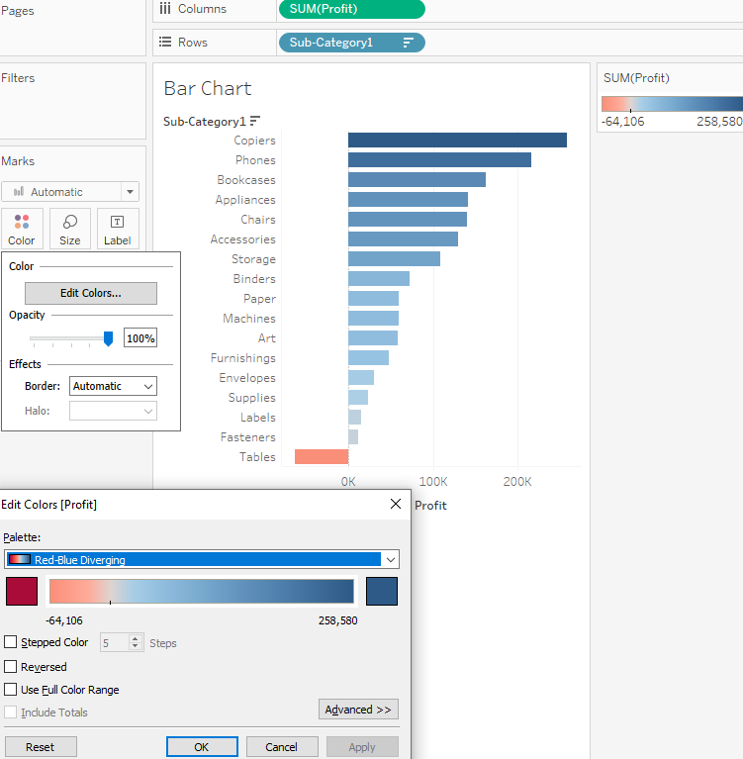Image resolution: width=743 pixels, height=759 pixels.
Task: Click the blue end color swatch
Action: click(382, 591)
